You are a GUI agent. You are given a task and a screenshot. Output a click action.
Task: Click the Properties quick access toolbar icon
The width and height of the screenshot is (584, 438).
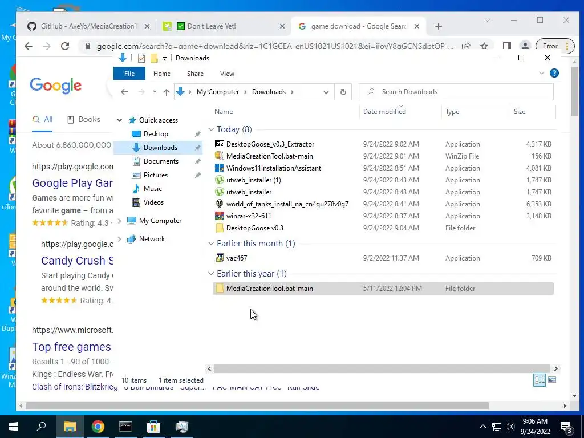click(141, 58)
